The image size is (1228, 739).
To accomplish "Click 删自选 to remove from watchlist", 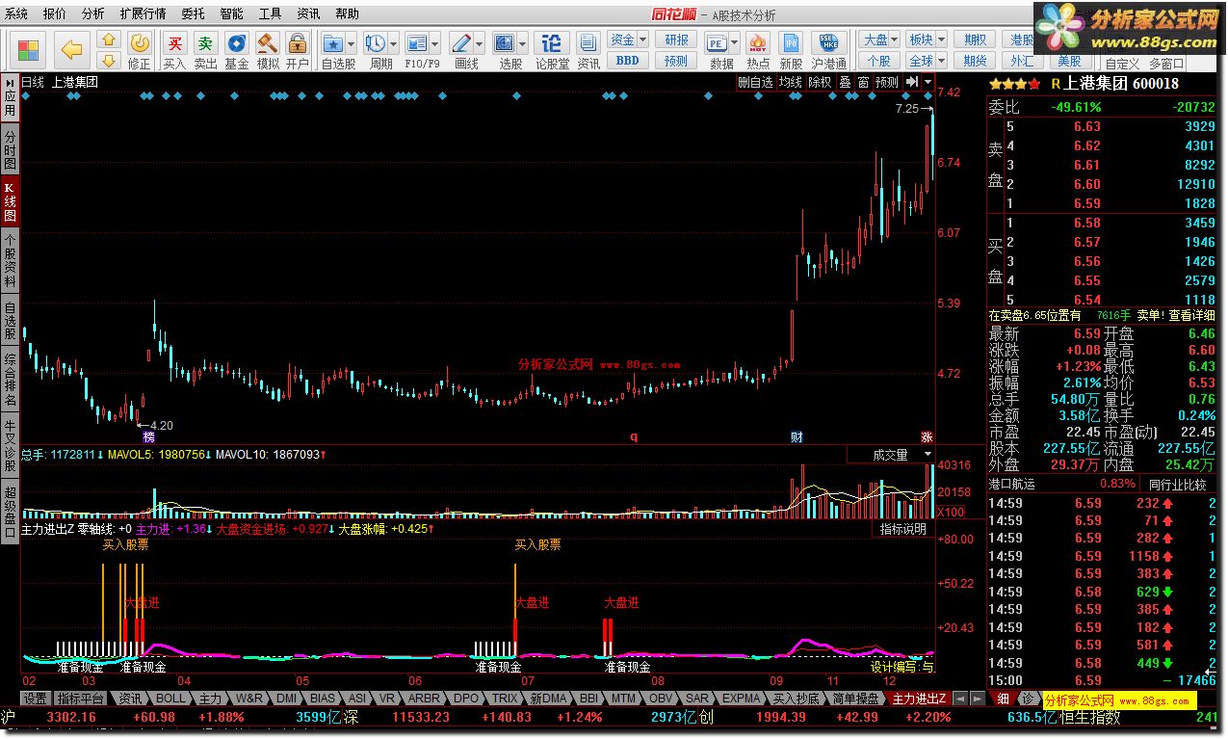I will pyautogui.click(x=755, y=82).
